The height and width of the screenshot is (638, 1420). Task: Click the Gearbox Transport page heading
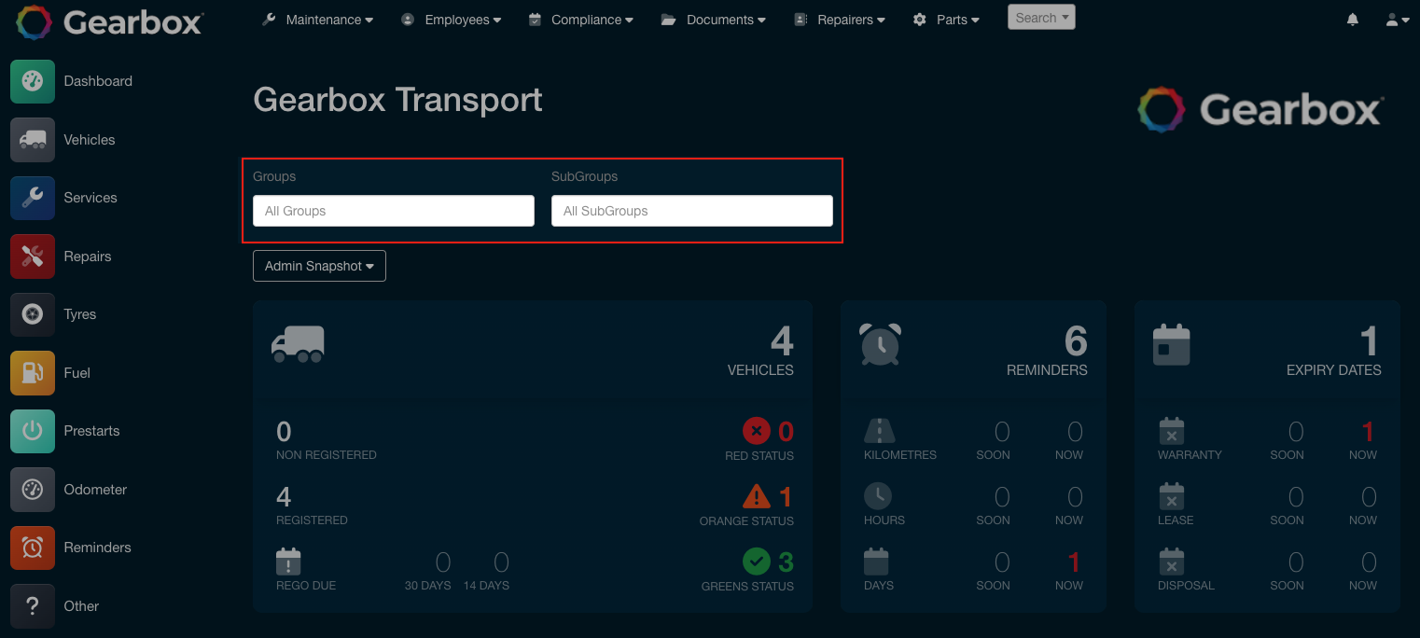point(397,100)
